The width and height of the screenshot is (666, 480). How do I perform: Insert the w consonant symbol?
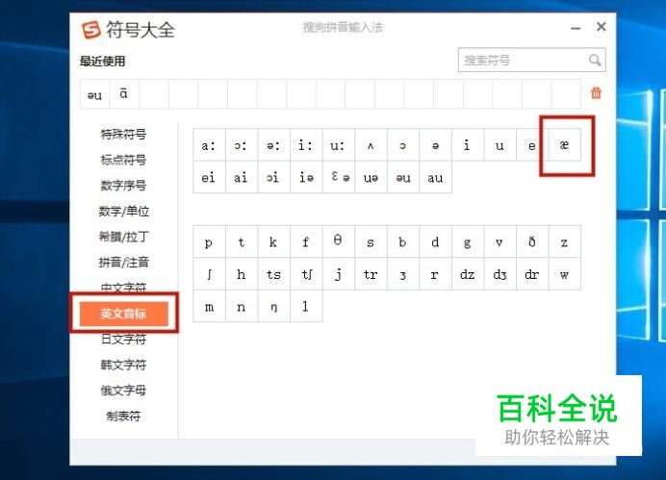tap(564, 274)
